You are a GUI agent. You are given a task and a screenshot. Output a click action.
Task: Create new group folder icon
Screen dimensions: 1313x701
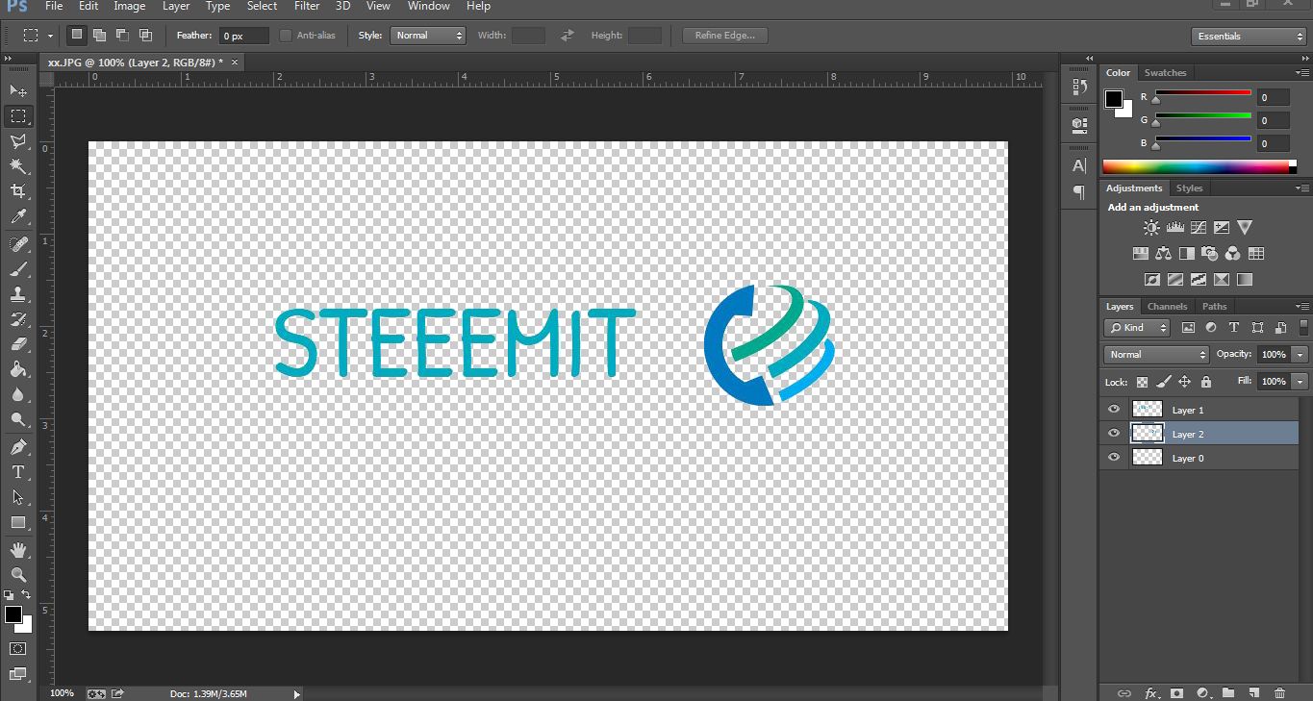click(x=1228, y=692)
